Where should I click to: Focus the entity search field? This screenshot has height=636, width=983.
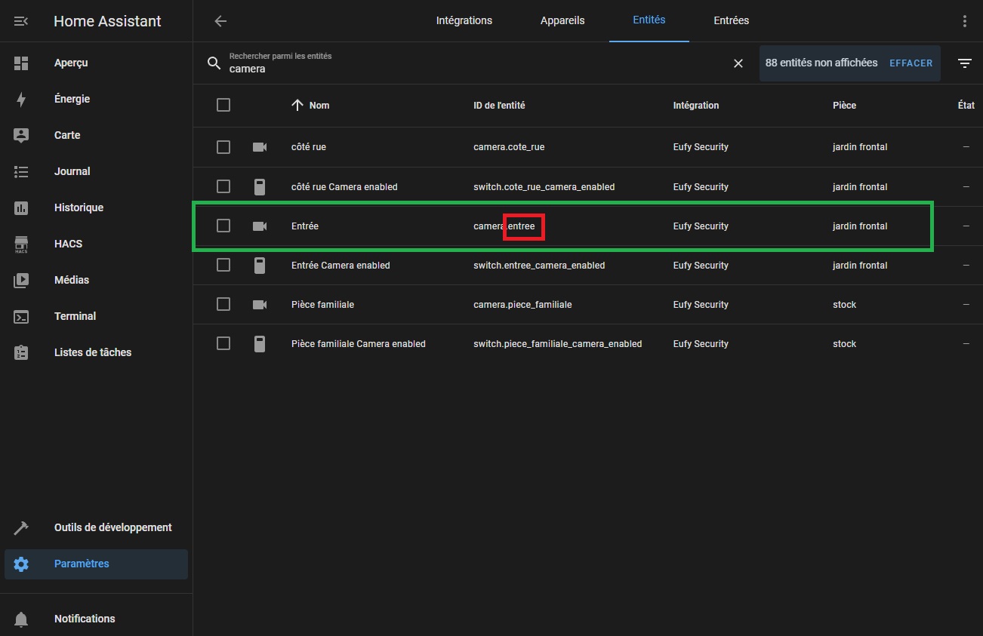(468, 69)
